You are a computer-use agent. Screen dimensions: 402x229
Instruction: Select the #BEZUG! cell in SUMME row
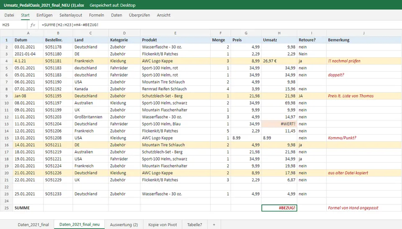point(279,208)
